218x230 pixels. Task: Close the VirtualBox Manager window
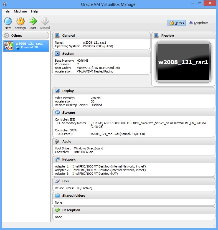210,3
